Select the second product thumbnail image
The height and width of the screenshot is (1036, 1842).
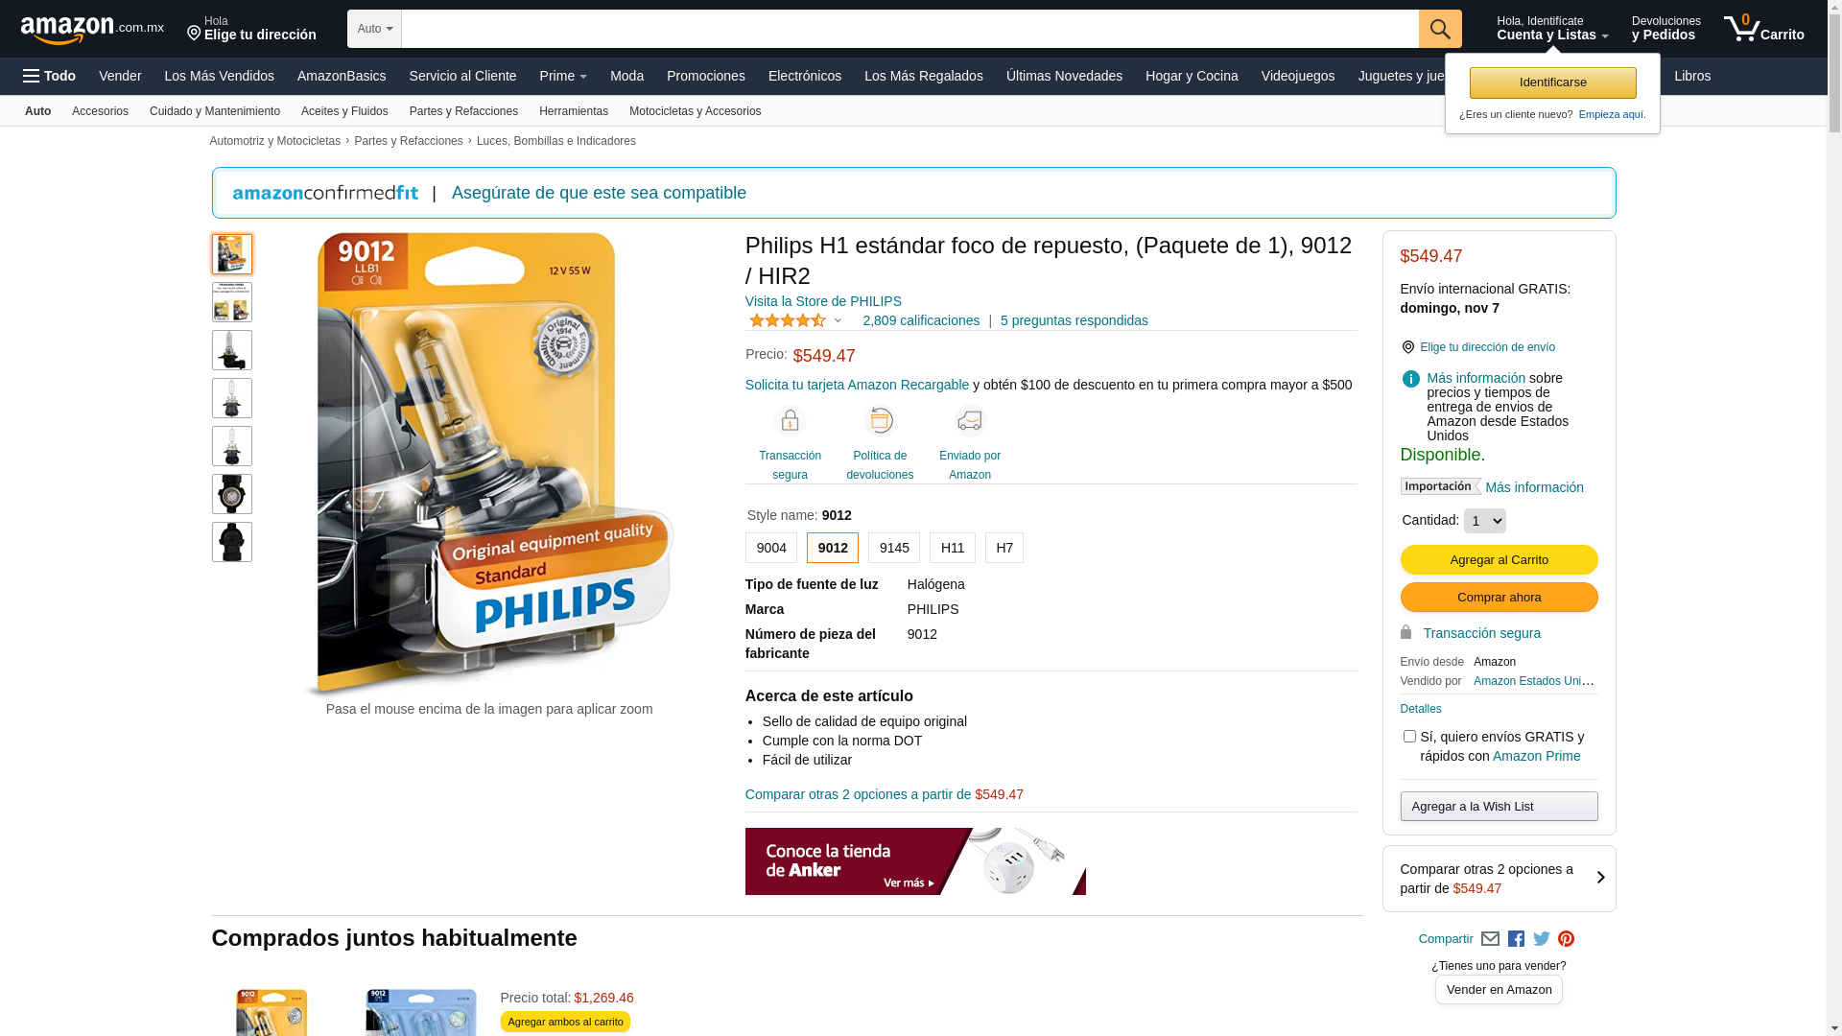(232, 302)
